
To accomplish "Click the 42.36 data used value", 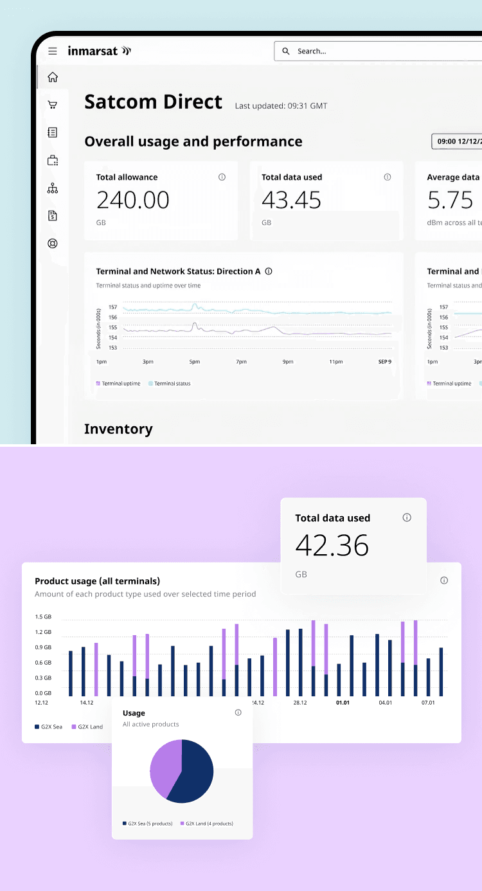I will 332,545.
